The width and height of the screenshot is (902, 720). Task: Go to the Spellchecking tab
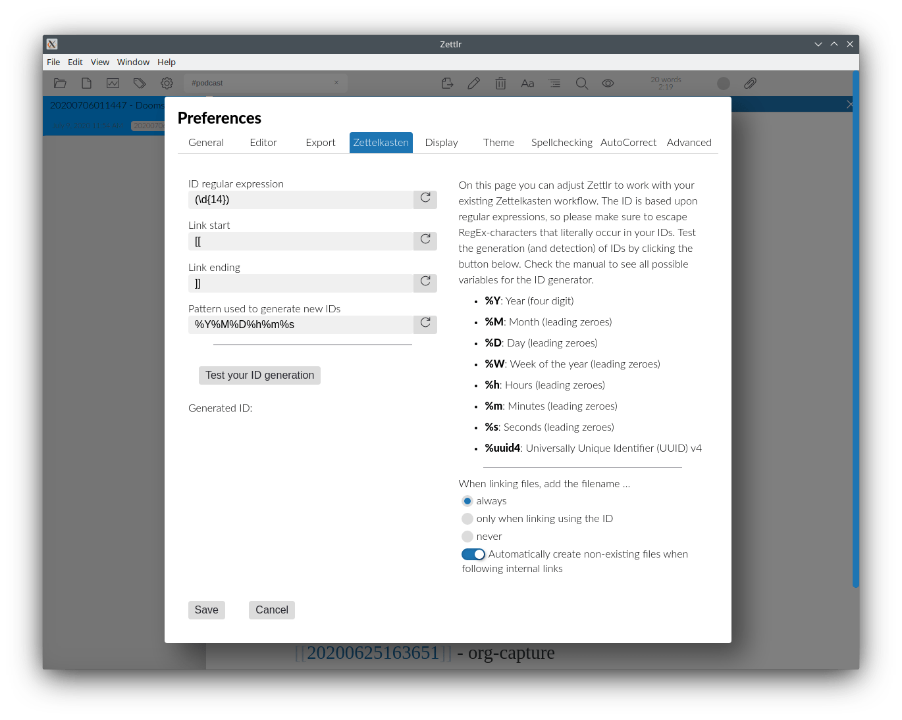562,143
